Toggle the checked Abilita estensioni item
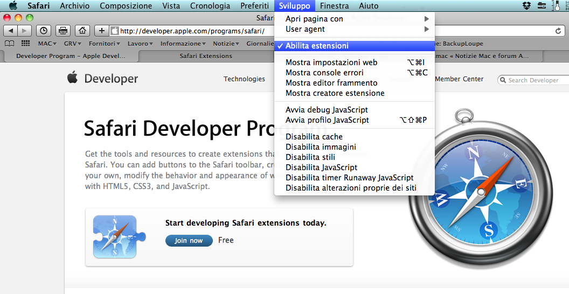The height and width of the screenshot is (294, 569). 355,46
